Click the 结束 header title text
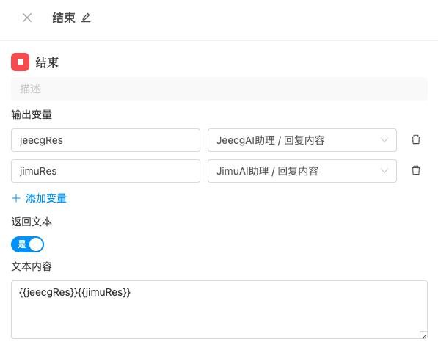Image resolution: width=438 pixels, height=353 pixels. pyautogui.click(x=64, y=18)
